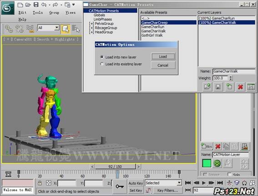
Task: Open the Undo history dropdown arrow
Action: (x=49, y=5)
